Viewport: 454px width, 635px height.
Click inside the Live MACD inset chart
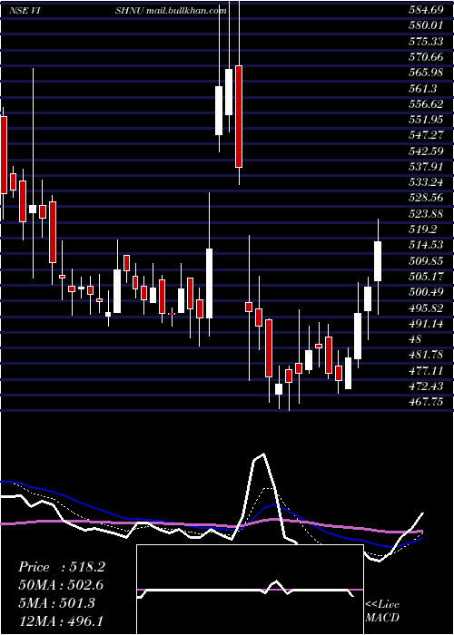point(250,590)
